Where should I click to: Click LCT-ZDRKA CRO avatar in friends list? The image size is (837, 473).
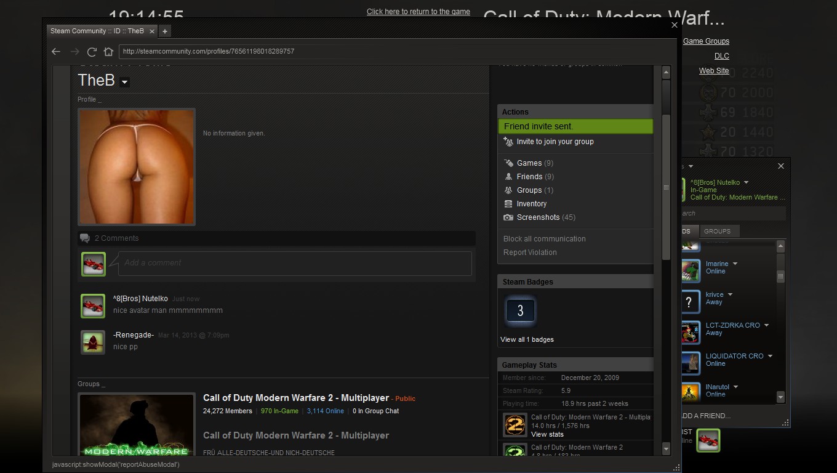pyautogui.click(x=691, y=332)
